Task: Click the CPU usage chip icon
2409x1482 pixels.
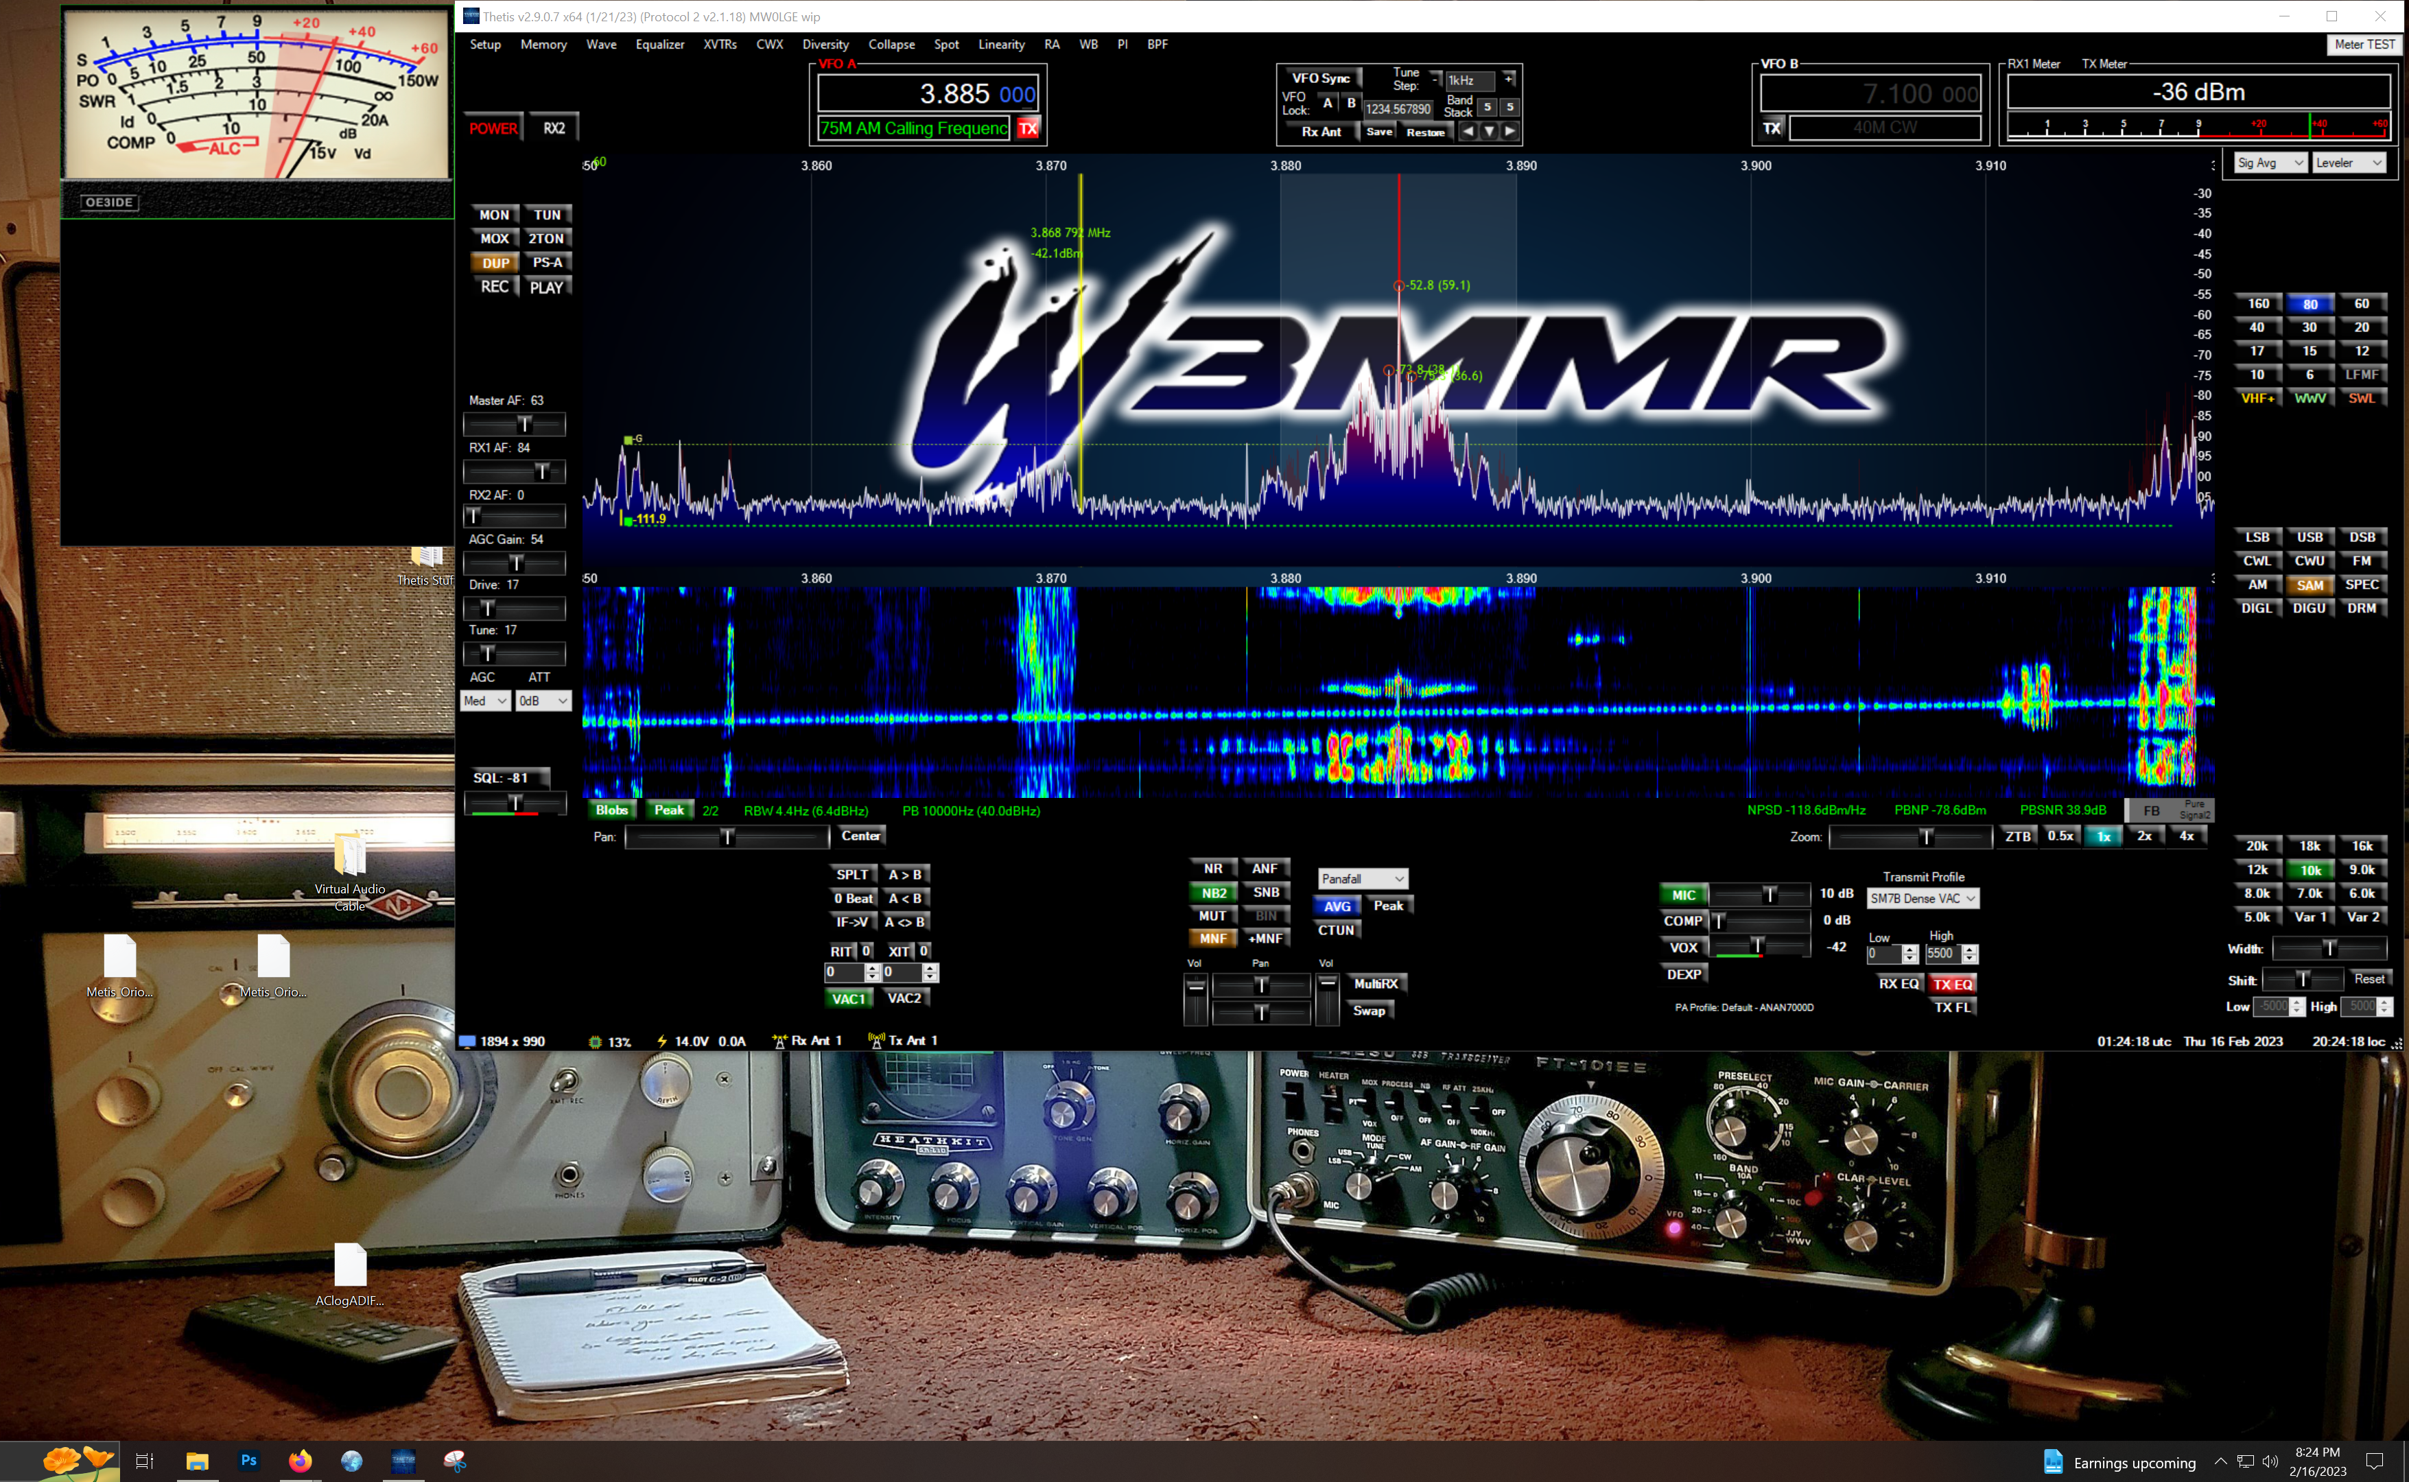Action: click(595, 1041)
